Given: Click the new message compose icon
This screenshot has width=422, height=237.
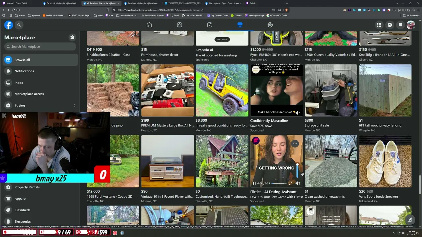Looking at the screenshot, I should coord(410,220).
